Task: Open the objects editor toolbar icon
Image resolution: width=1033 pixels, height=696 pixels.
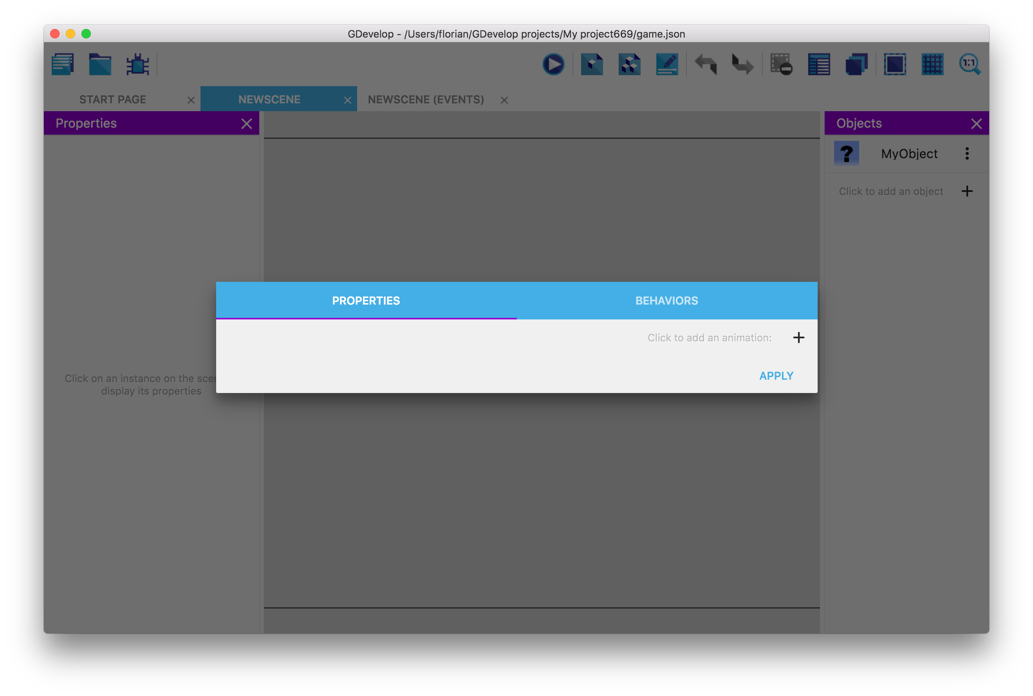Action: (x=592, y=65)
